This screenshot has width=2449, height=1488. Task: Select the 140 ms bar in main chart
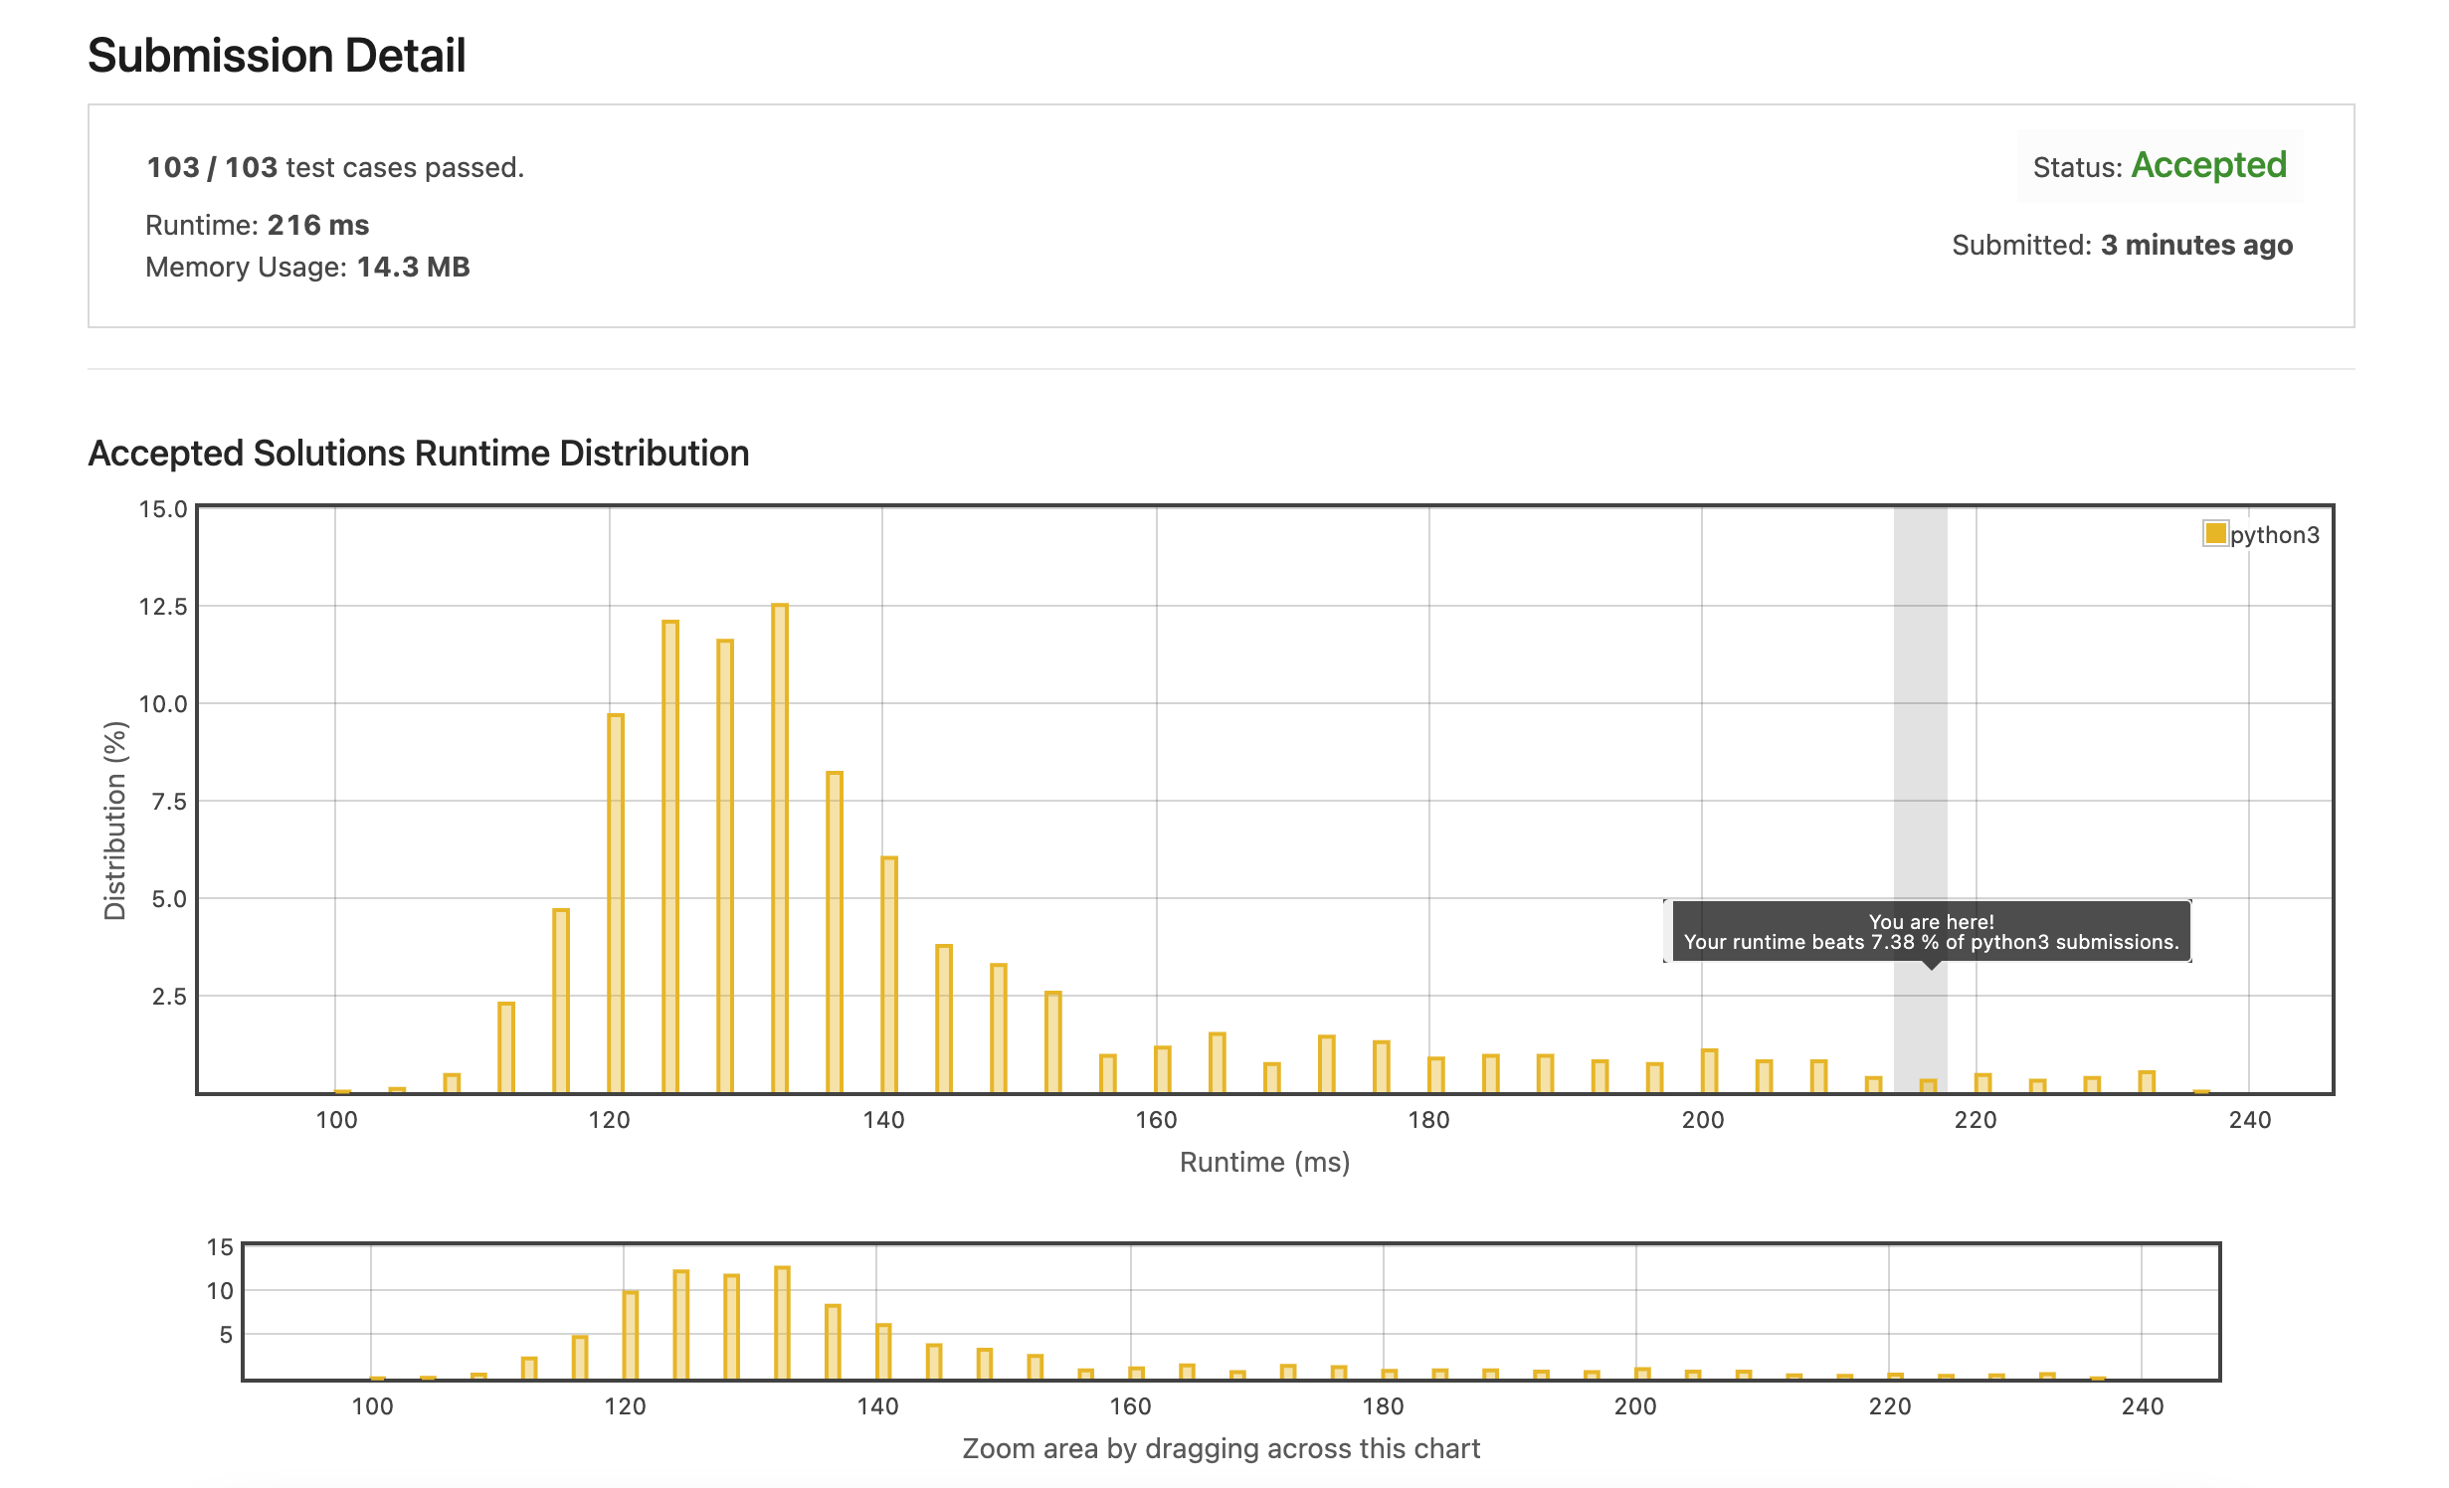889,973
